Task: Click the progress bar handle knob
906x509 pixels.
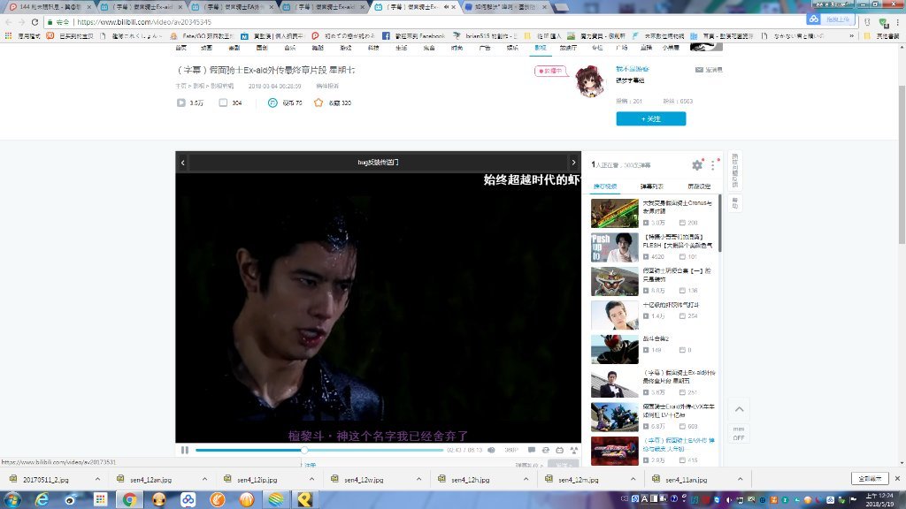Action: coord(304,450)
